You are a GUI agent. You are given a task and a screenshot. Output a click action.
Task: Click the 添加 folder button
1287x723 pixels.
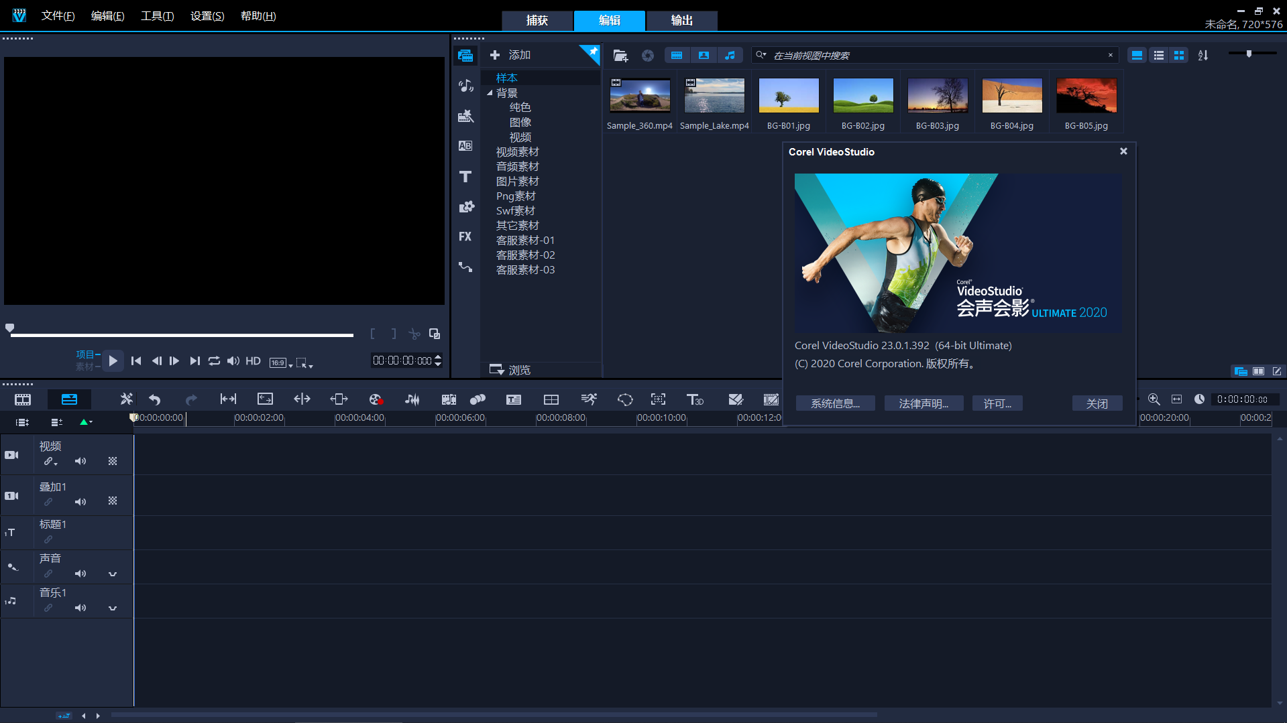(510, 55)
